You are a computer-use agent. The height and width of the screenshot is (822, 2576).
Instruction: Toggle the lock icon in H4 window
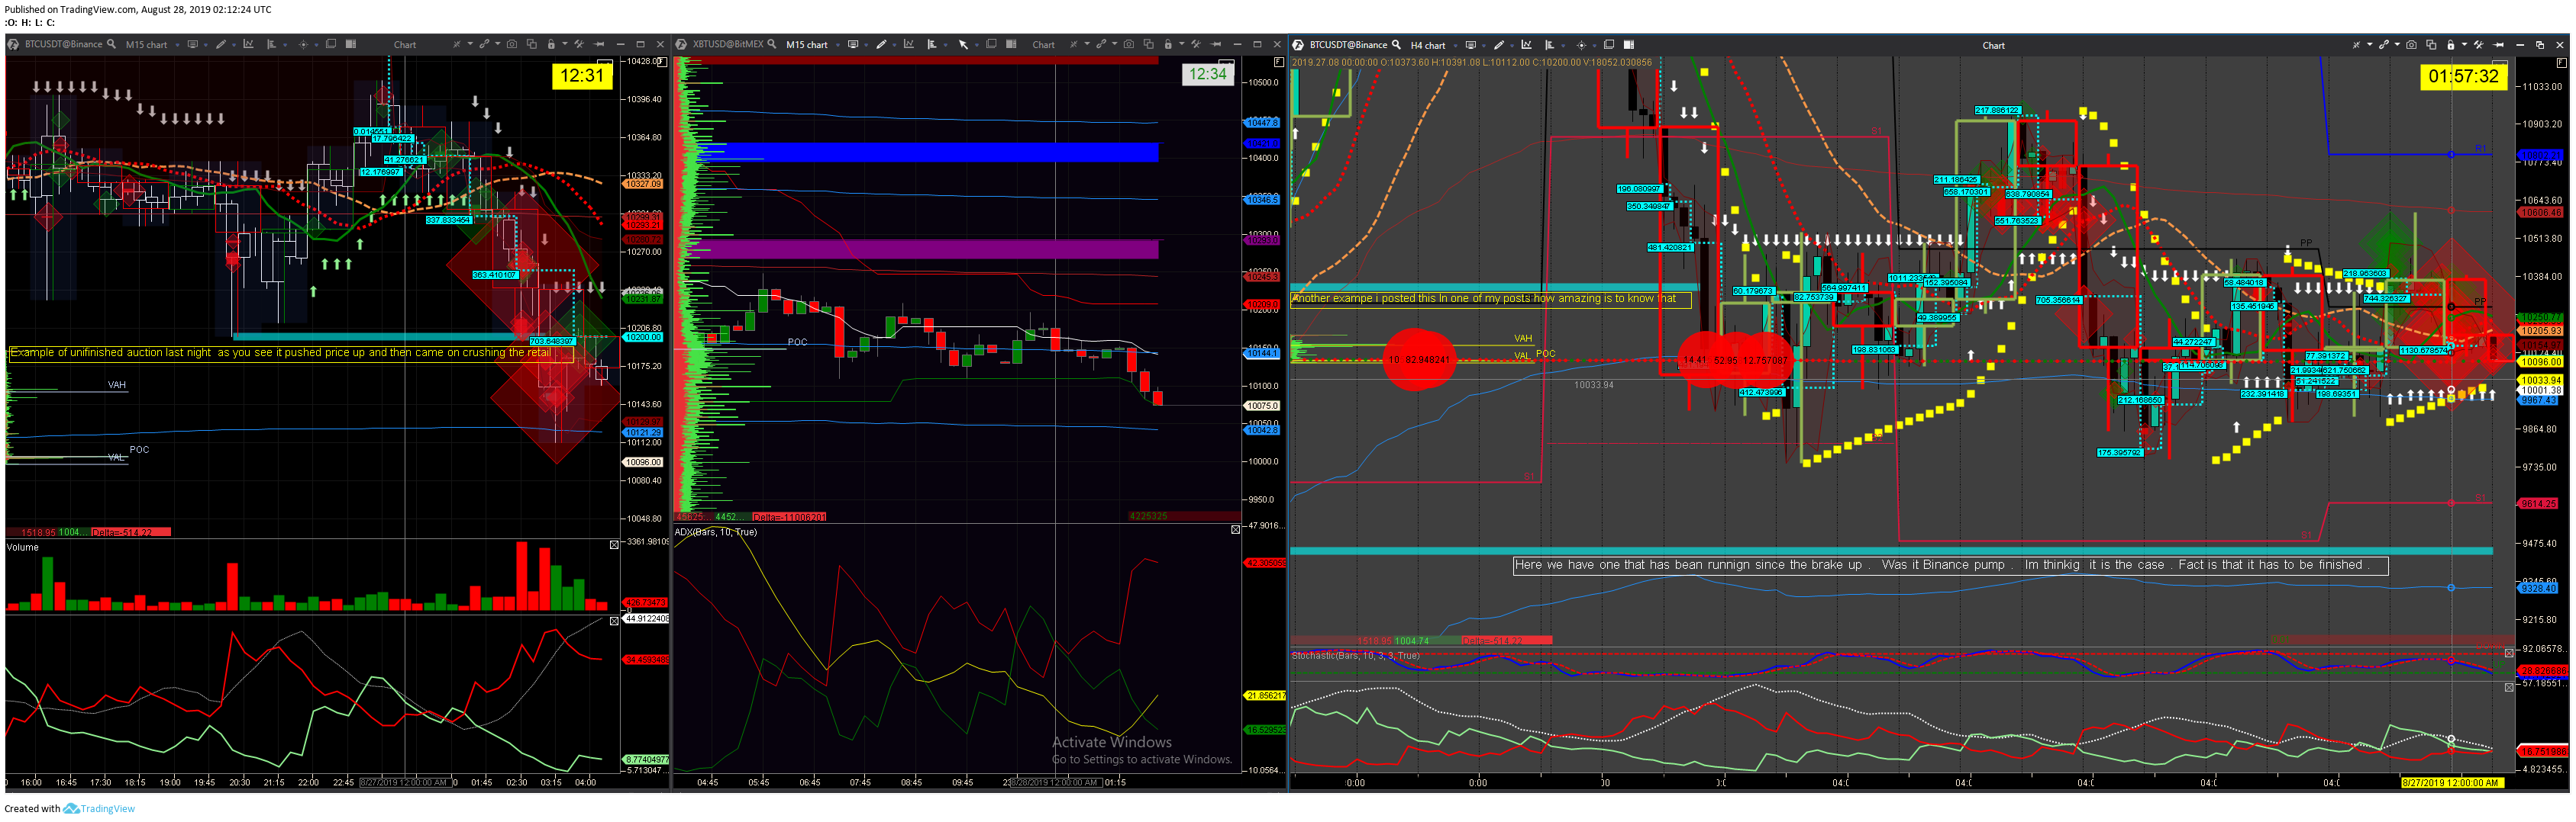click(2451, 45)
